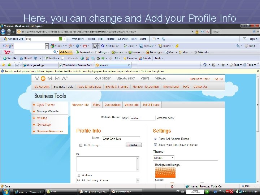Switch to the Visitor Info tab
This screenshot has height=195, width=260.
pyautogui.click(x=131, y=105)
